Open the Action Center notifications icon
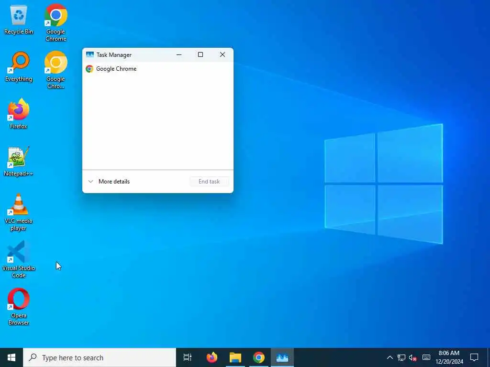The width and height of the screenshot is (490, 367). point(474,357)
